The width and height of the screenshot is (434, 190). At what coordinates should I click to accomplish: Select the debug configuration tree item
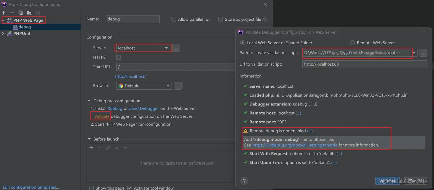click(25, 27)
